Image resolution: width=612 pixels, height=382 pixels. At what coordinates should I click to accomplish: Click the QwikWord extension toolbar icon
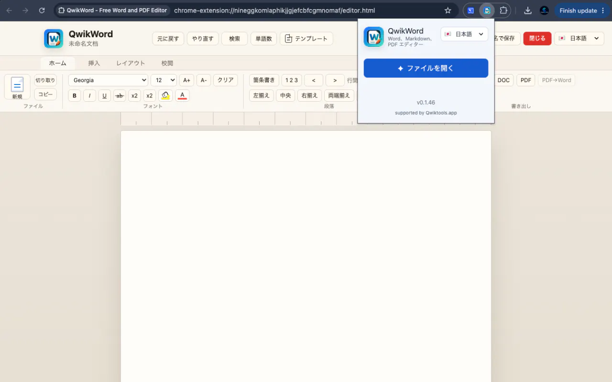click(487, 11)
